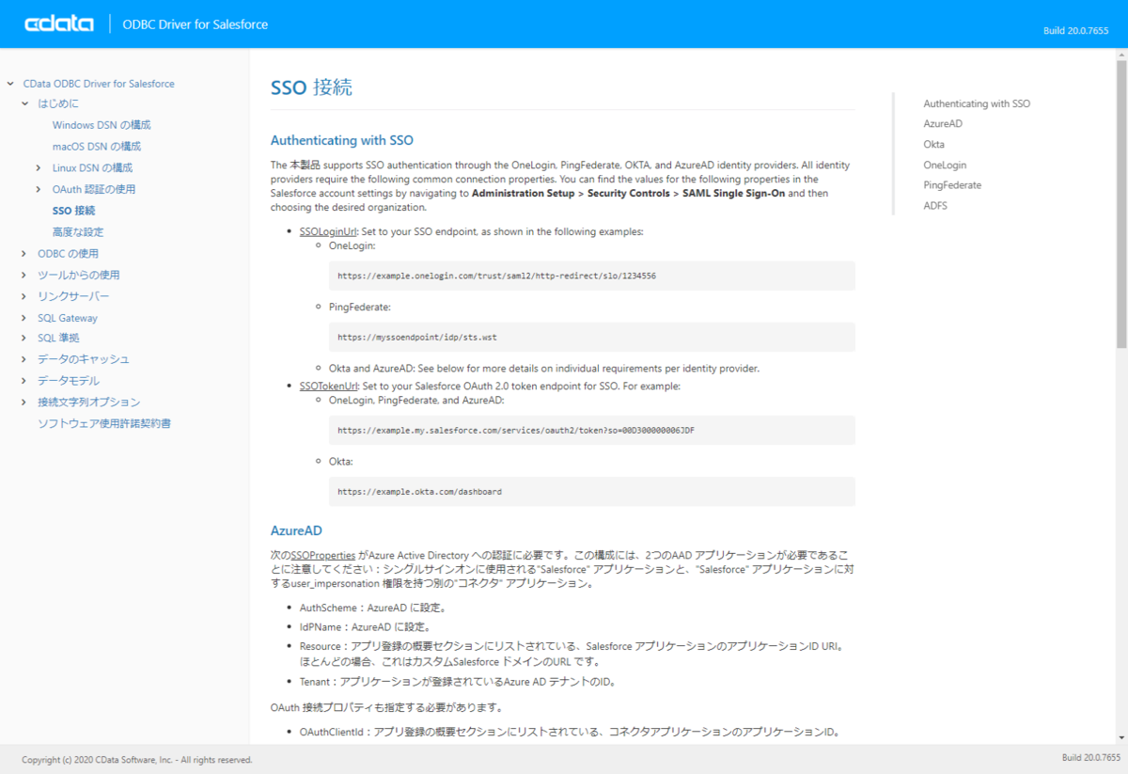Expand the データモデル chevron
This screenshot has height=774, width=1128.
point(25,381)
